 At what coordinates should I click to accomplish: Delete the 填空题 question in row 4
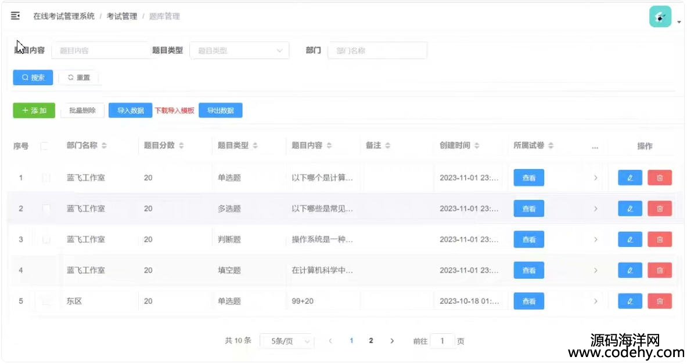(660, 270)
